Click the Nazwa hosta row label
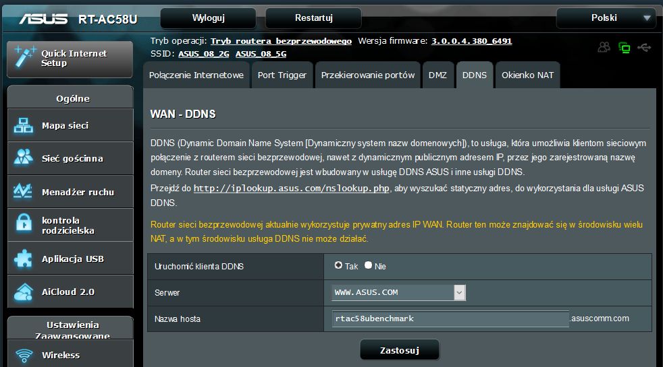 click(x=177, y=319)
